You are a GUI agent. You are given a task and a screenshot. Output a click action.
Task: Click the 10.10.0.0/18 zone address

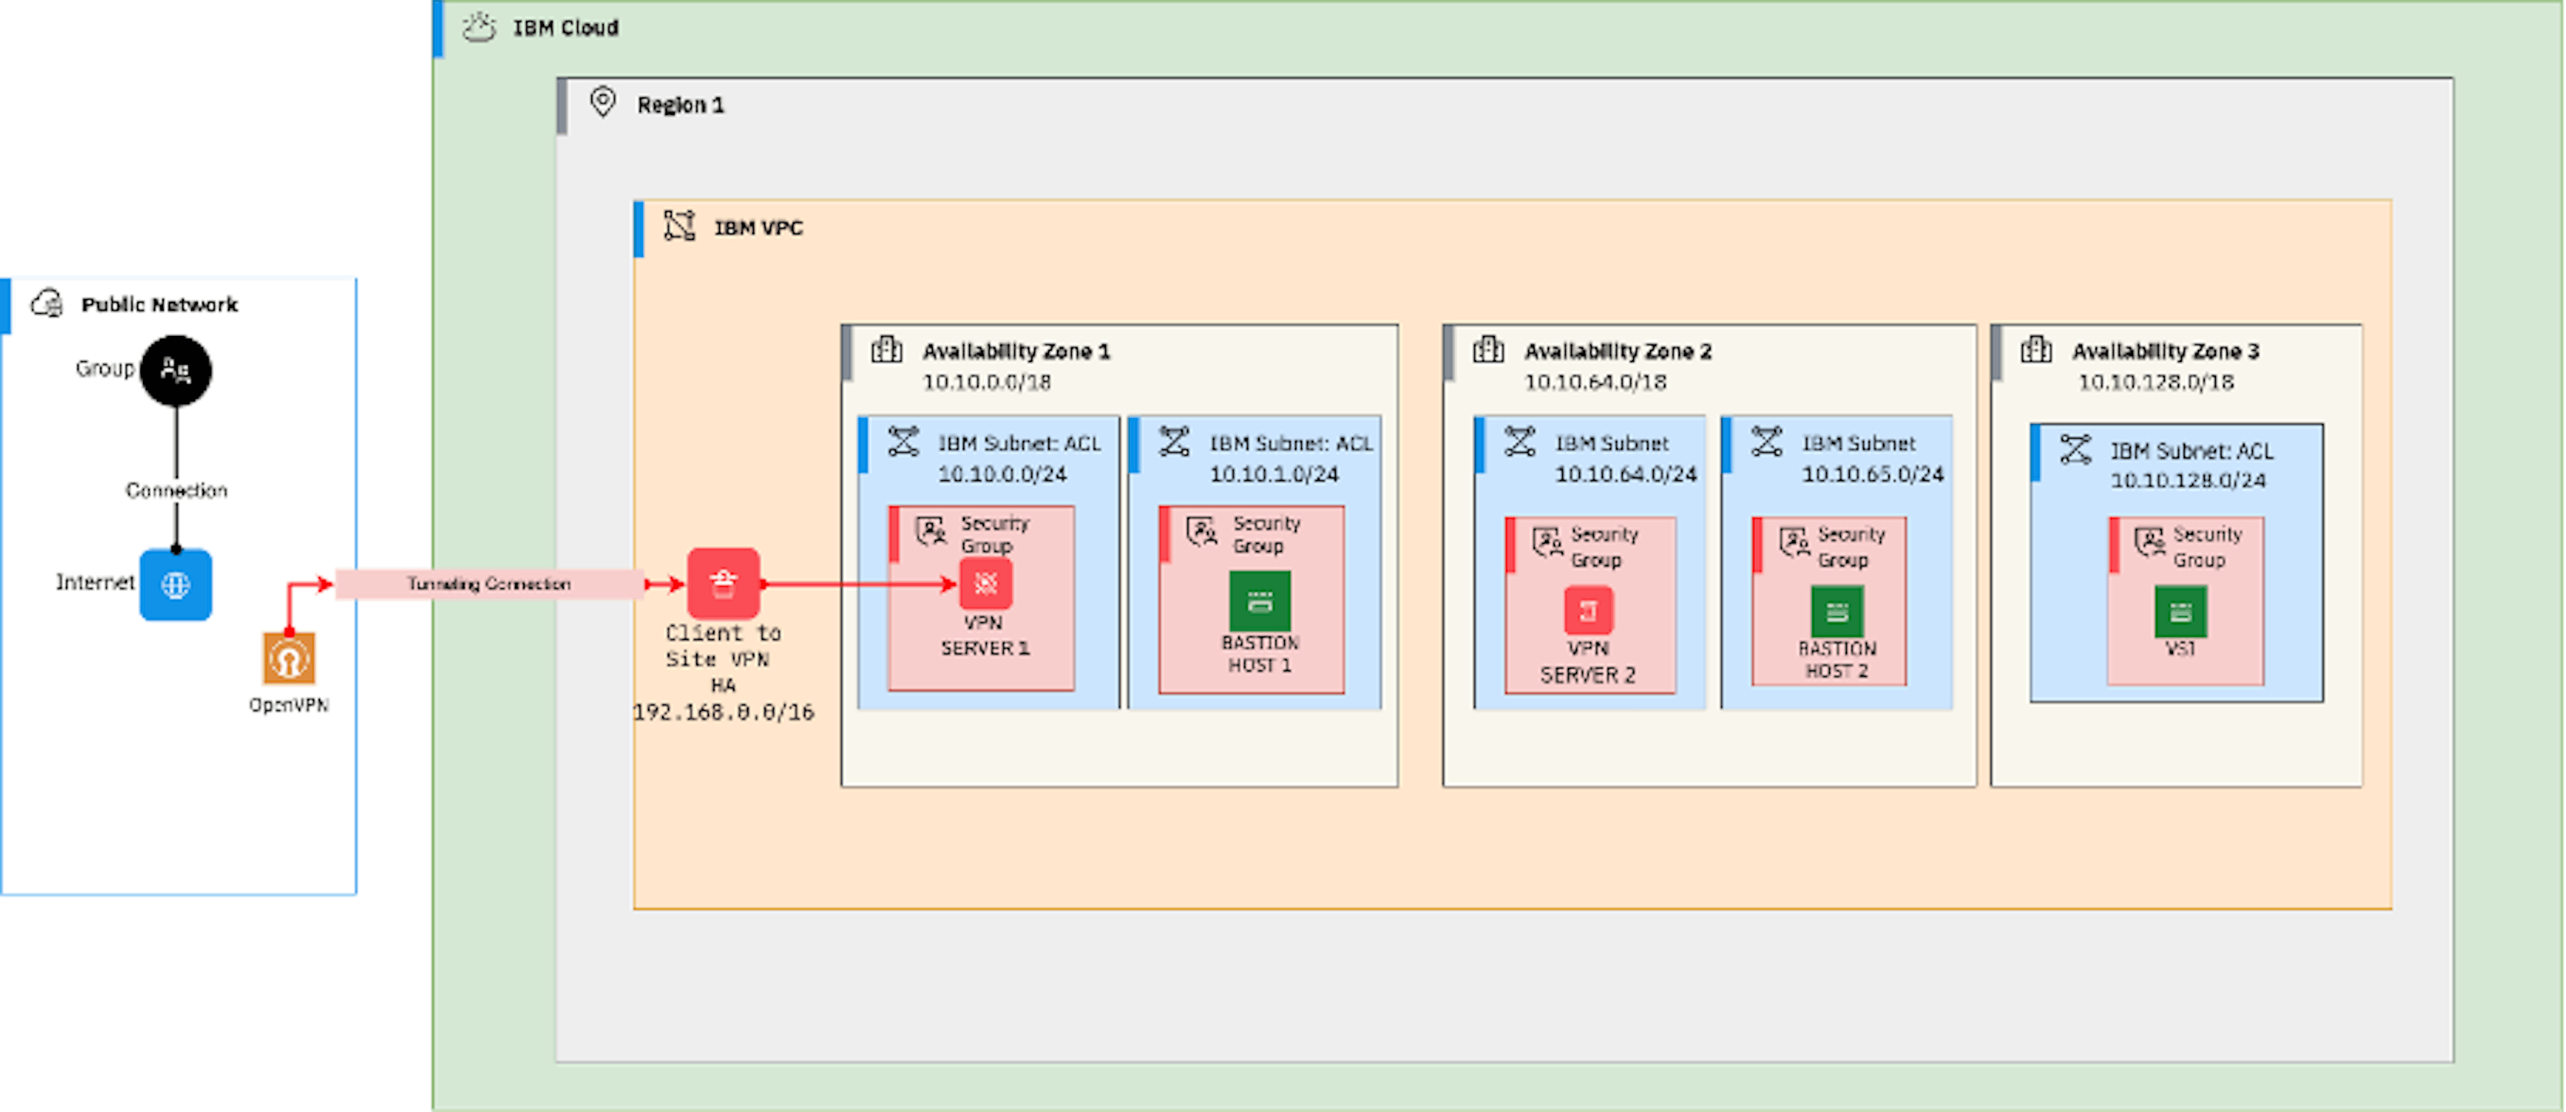[x=987, y=382]
